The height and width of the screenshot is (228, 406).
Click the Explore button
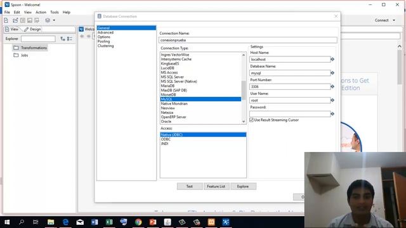(x=243, y=186)
